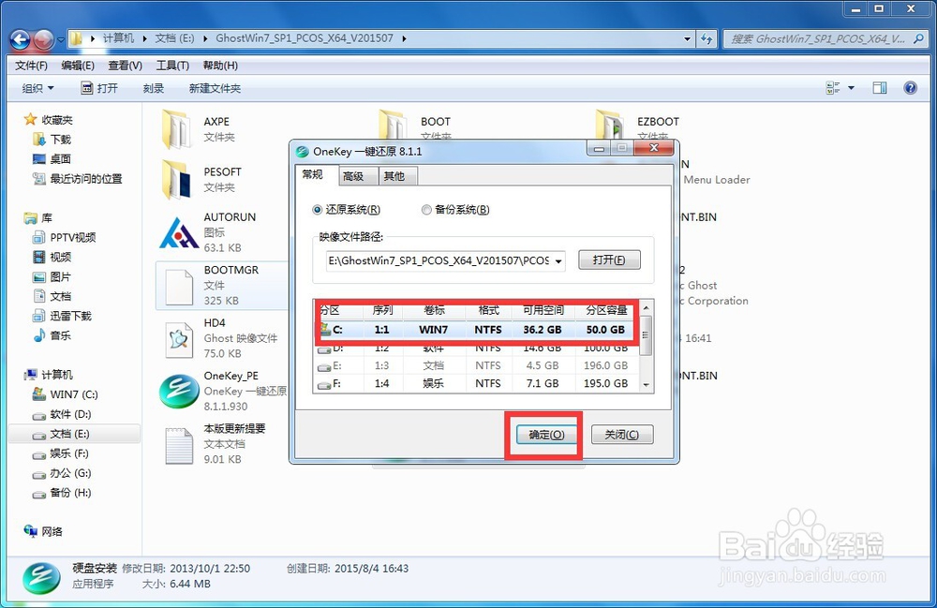
Task: Select the AXPE folder icon
Action: coord(176,128)
